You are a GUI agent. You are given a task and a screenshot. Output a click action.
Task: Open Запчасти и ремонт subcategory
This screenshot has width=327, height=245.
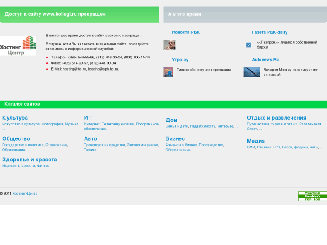(x=143, y=145)
